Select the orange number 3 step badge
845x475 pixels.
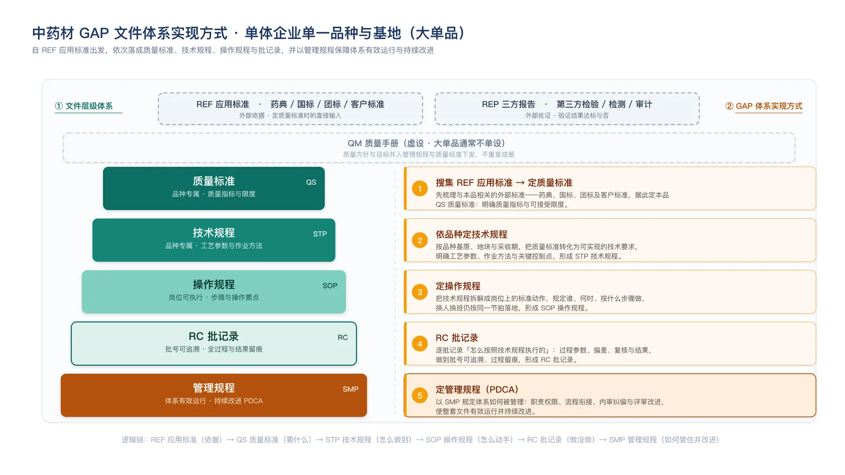420,292
